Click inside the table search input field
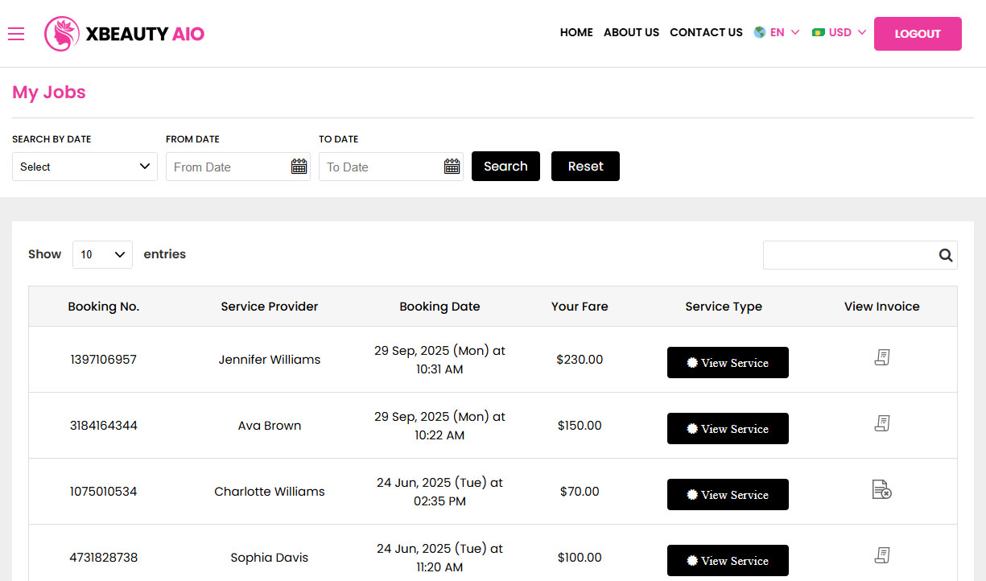The width and height of the screenshot is (986, 581). [845, 255]
